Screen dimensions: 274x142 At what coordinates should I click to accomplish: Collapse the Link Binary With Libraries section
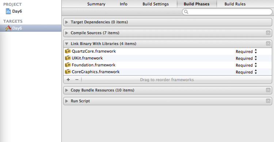point(66,44)
